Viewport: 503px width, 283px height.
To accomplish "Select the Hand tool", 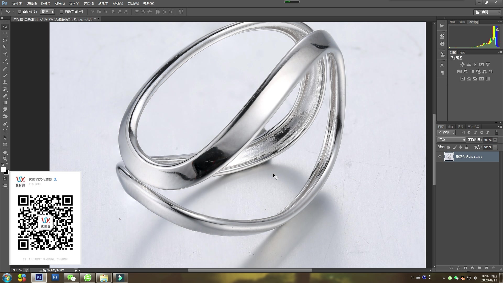I will (x=5, y=152).
